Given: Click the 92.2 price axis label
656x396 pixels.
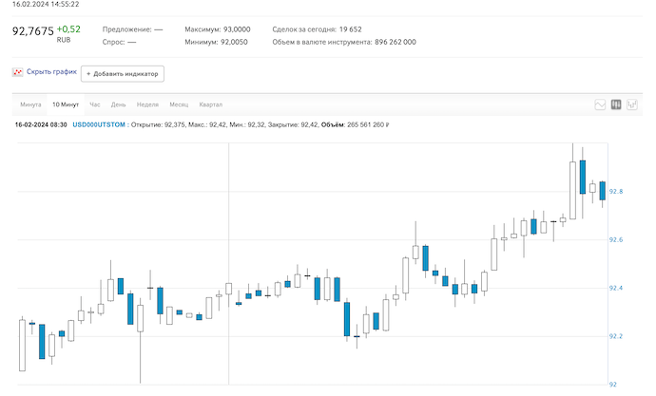Looking at the screenshot, I should pyautogui.click(x=616, y=336).
